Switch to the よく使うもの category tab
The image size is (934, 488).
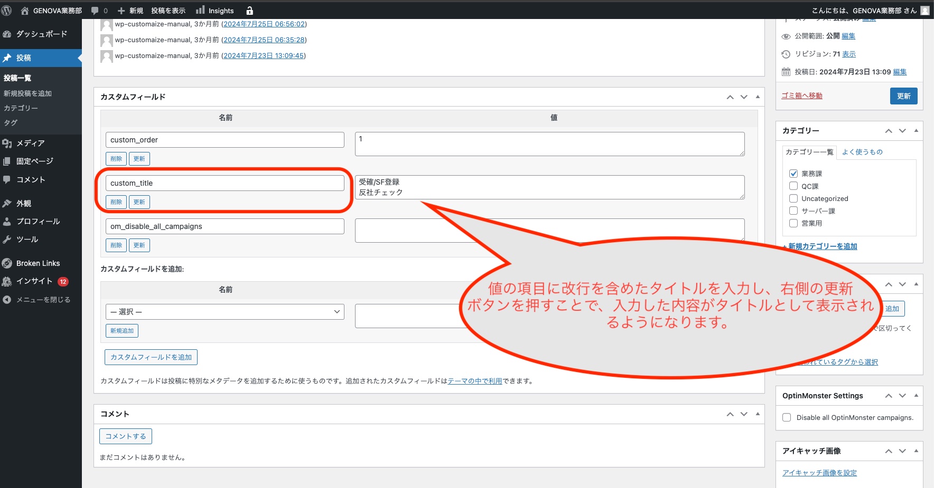click(x=862, y=152)
